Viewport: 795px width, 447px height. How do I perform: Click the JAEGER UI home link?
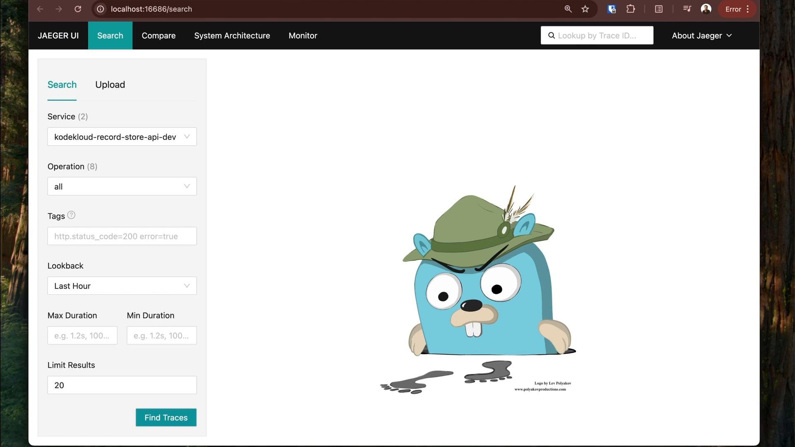point(58,36)
